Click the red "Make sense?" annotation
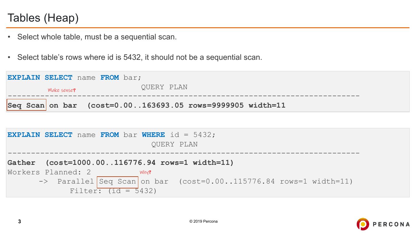The height and width of the screenshot is (233, 414). tap(62, 90)
